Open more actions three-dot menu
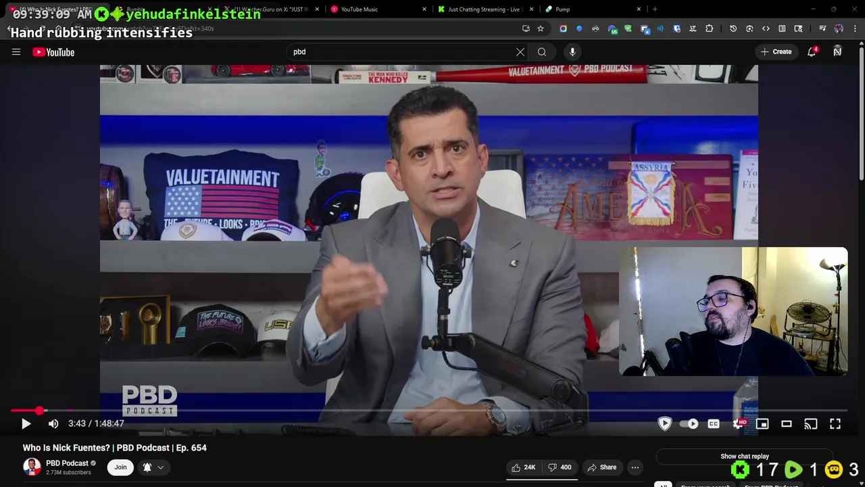 coord(635,467)
